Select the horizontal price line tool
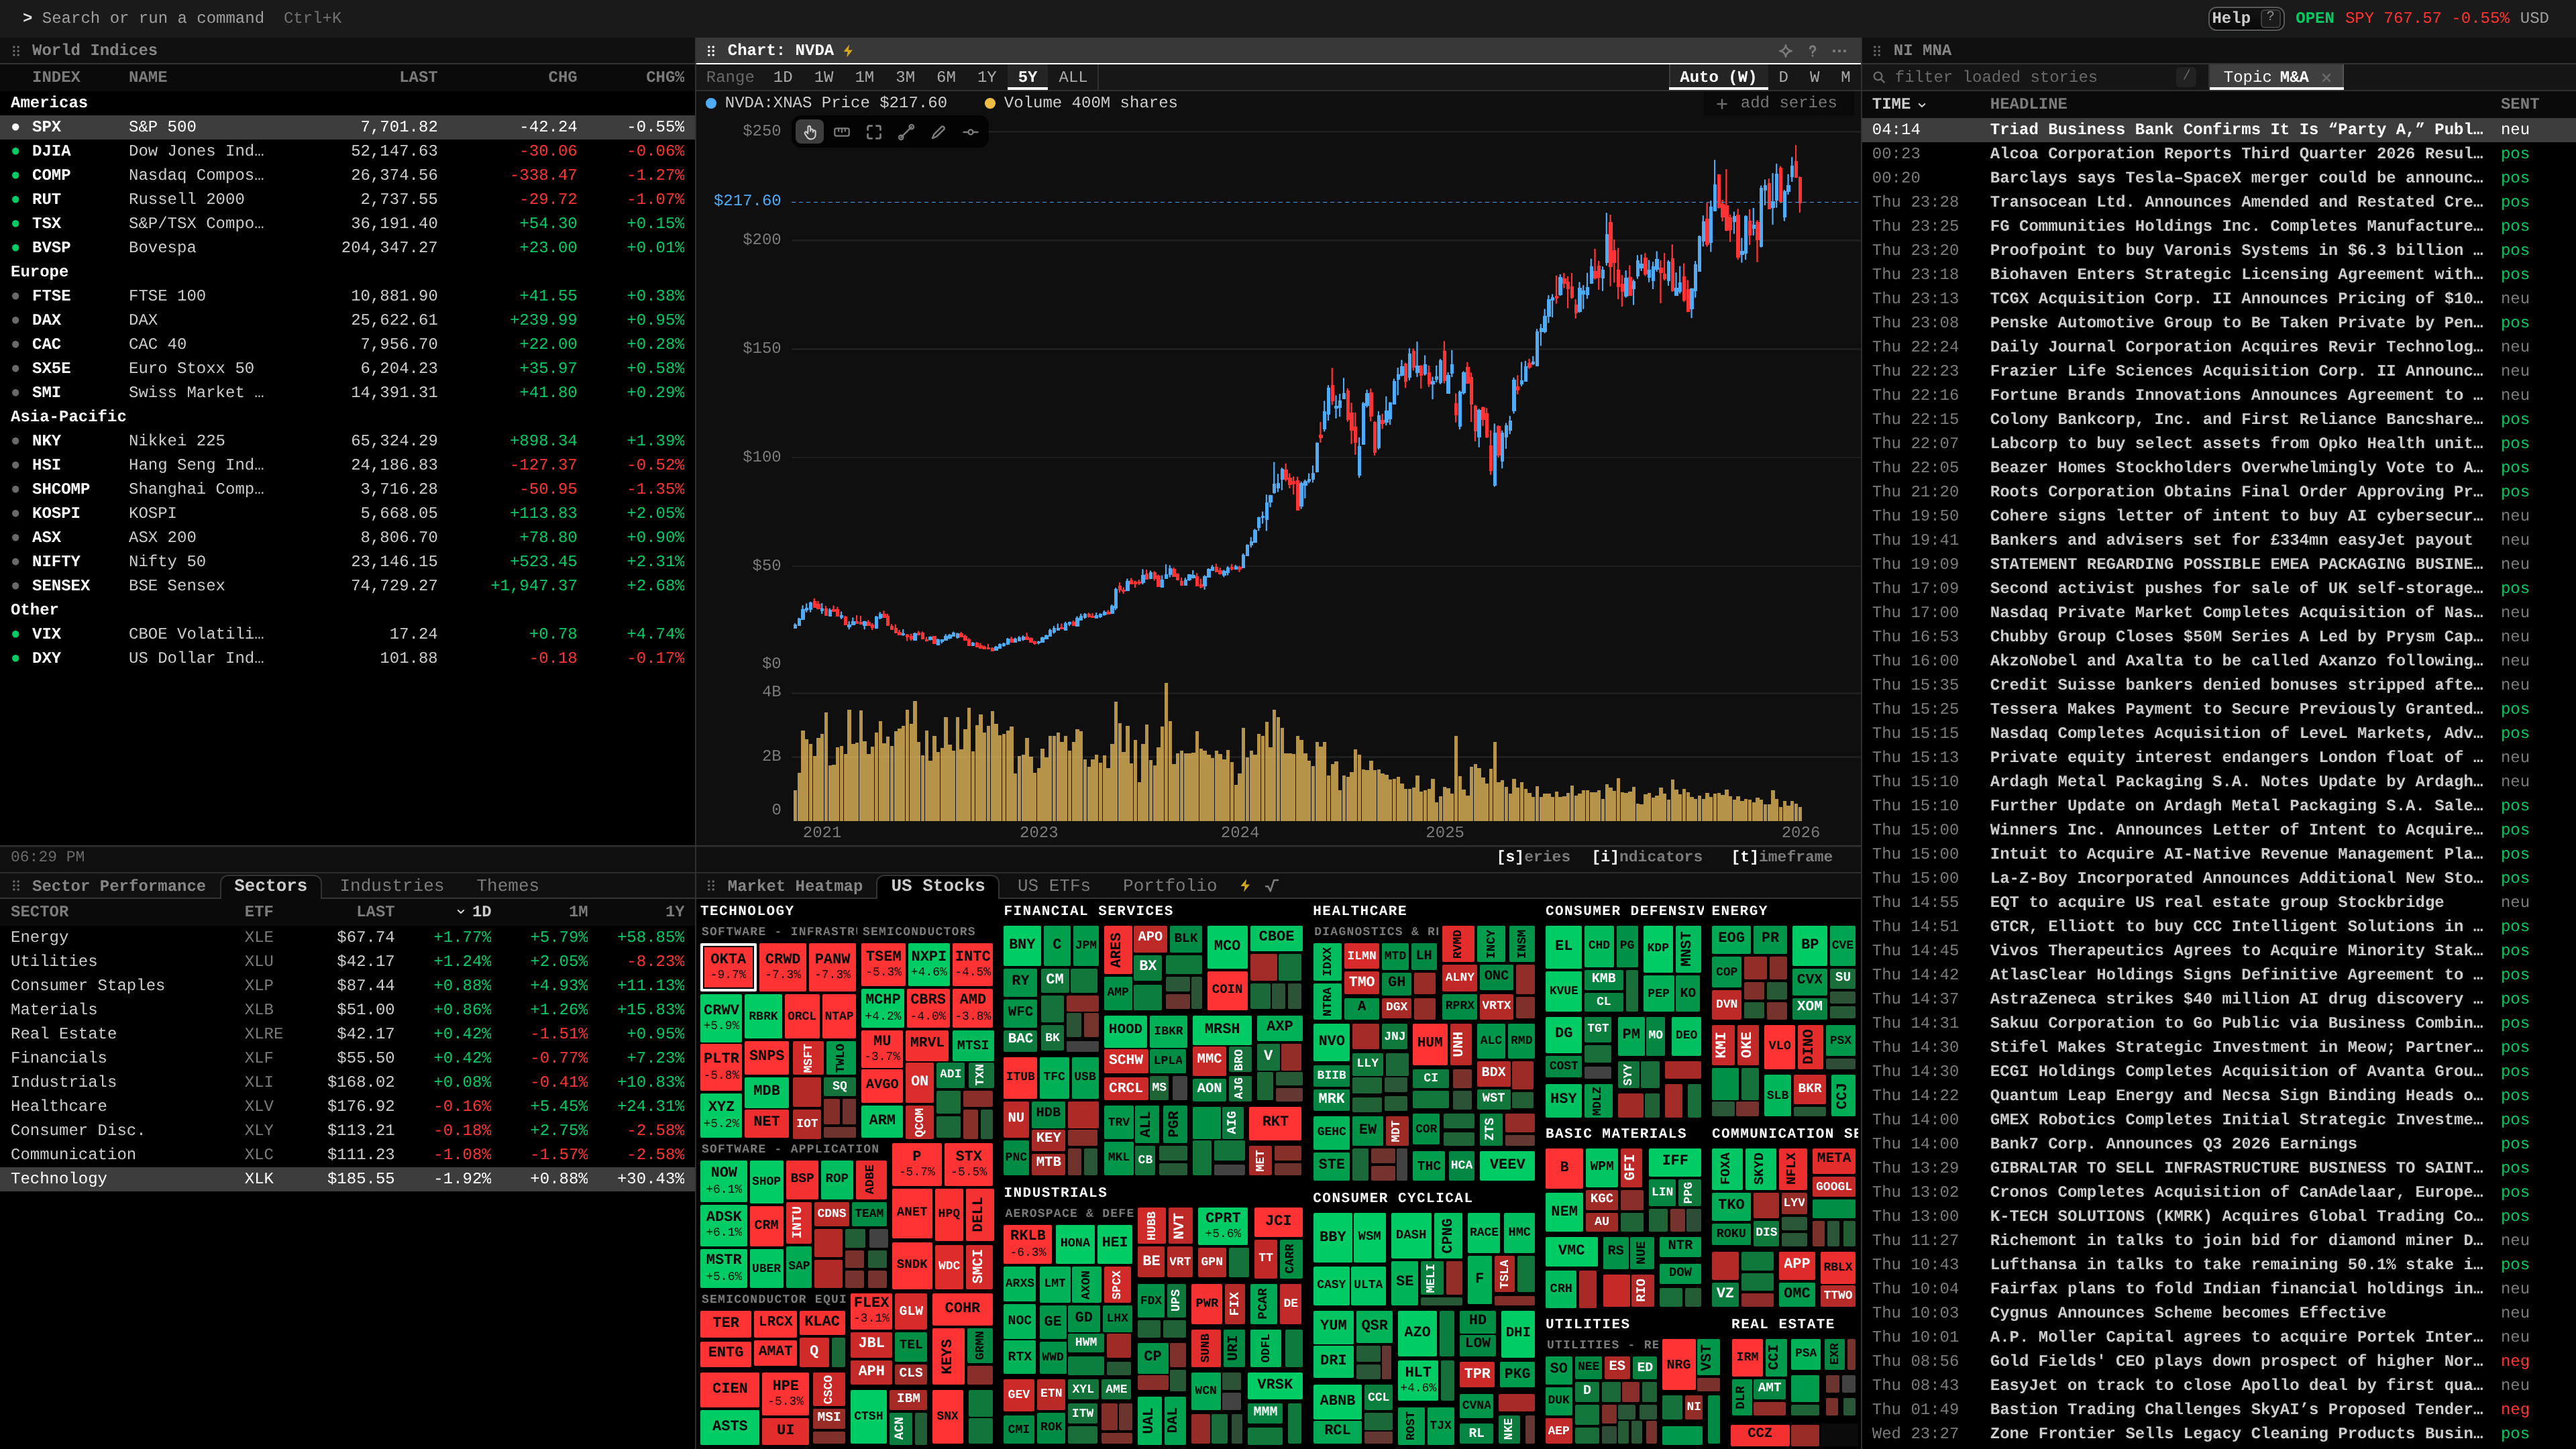Screen dimensions: 2576x1449 [x=970, y=132]
